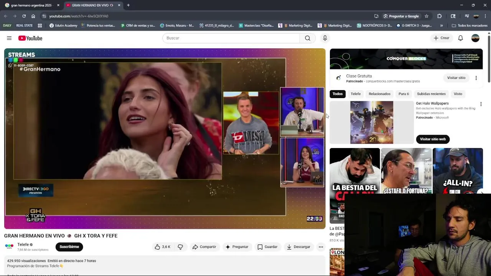View site information icon in address bar
The width and height of the screenshot is (491, 276).
[x=44, y=16]
